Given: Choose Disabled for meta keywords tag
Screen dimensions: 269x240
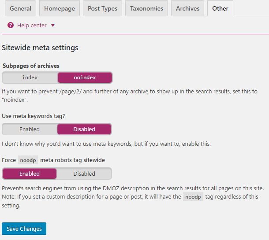Looking at the screenshot, I should [84, 129].
